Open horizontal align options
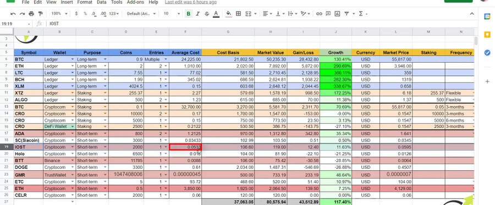The width and height of the screenshot is (495, 205). point(267,14)
